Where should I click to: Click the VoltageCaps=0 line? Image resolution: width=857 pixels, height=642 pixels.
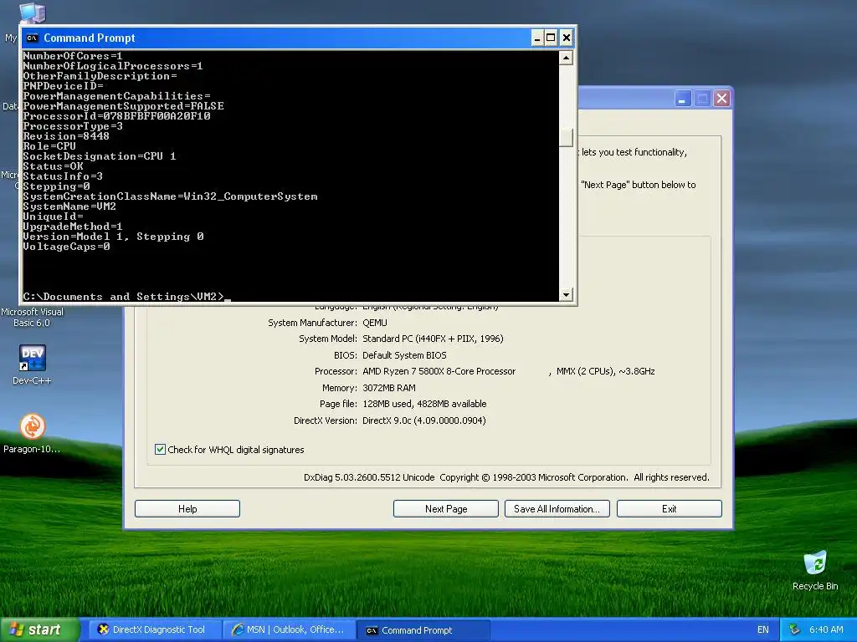point(66,247)
